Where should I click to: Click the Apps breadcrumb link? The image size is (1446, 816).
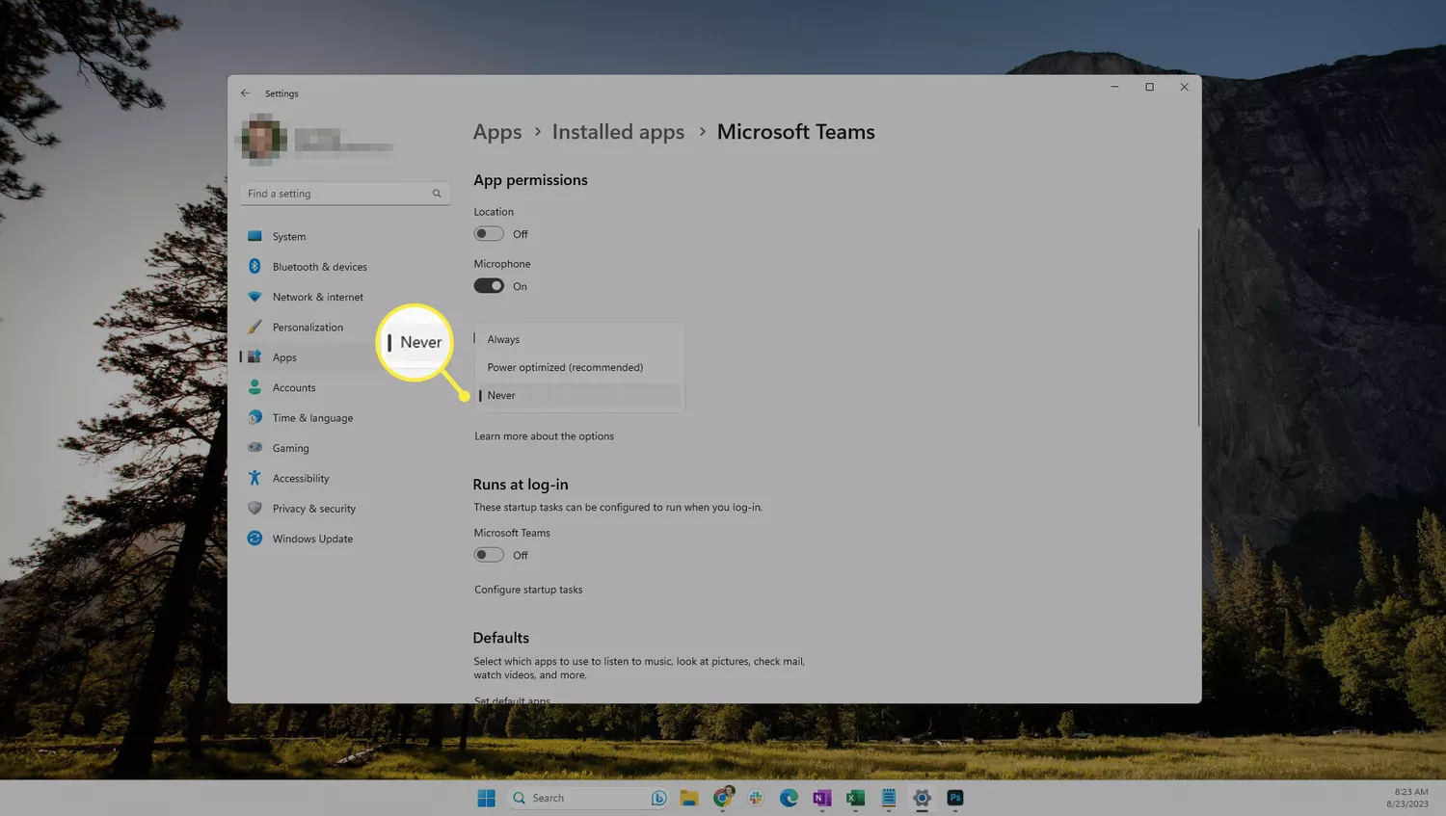coord(497,132)
